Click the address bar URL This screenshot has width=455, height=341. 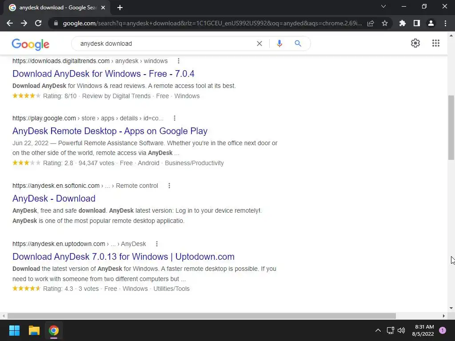coord(212,23)
